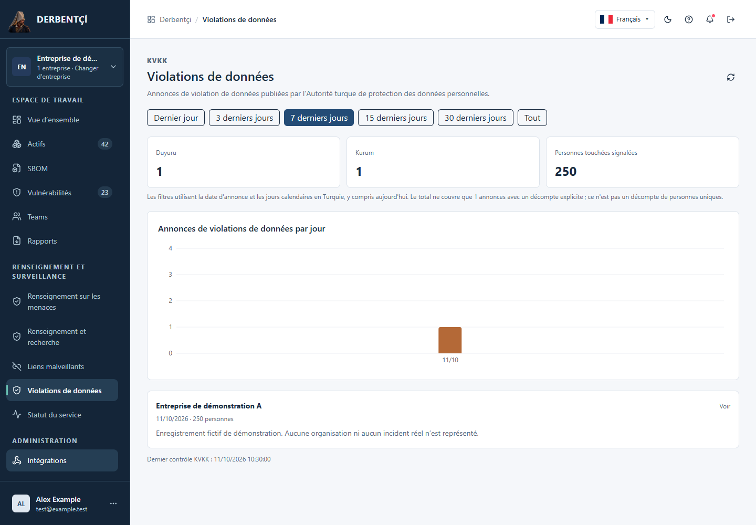Open the Alex Example user menu dots

(x=113, y=503)
